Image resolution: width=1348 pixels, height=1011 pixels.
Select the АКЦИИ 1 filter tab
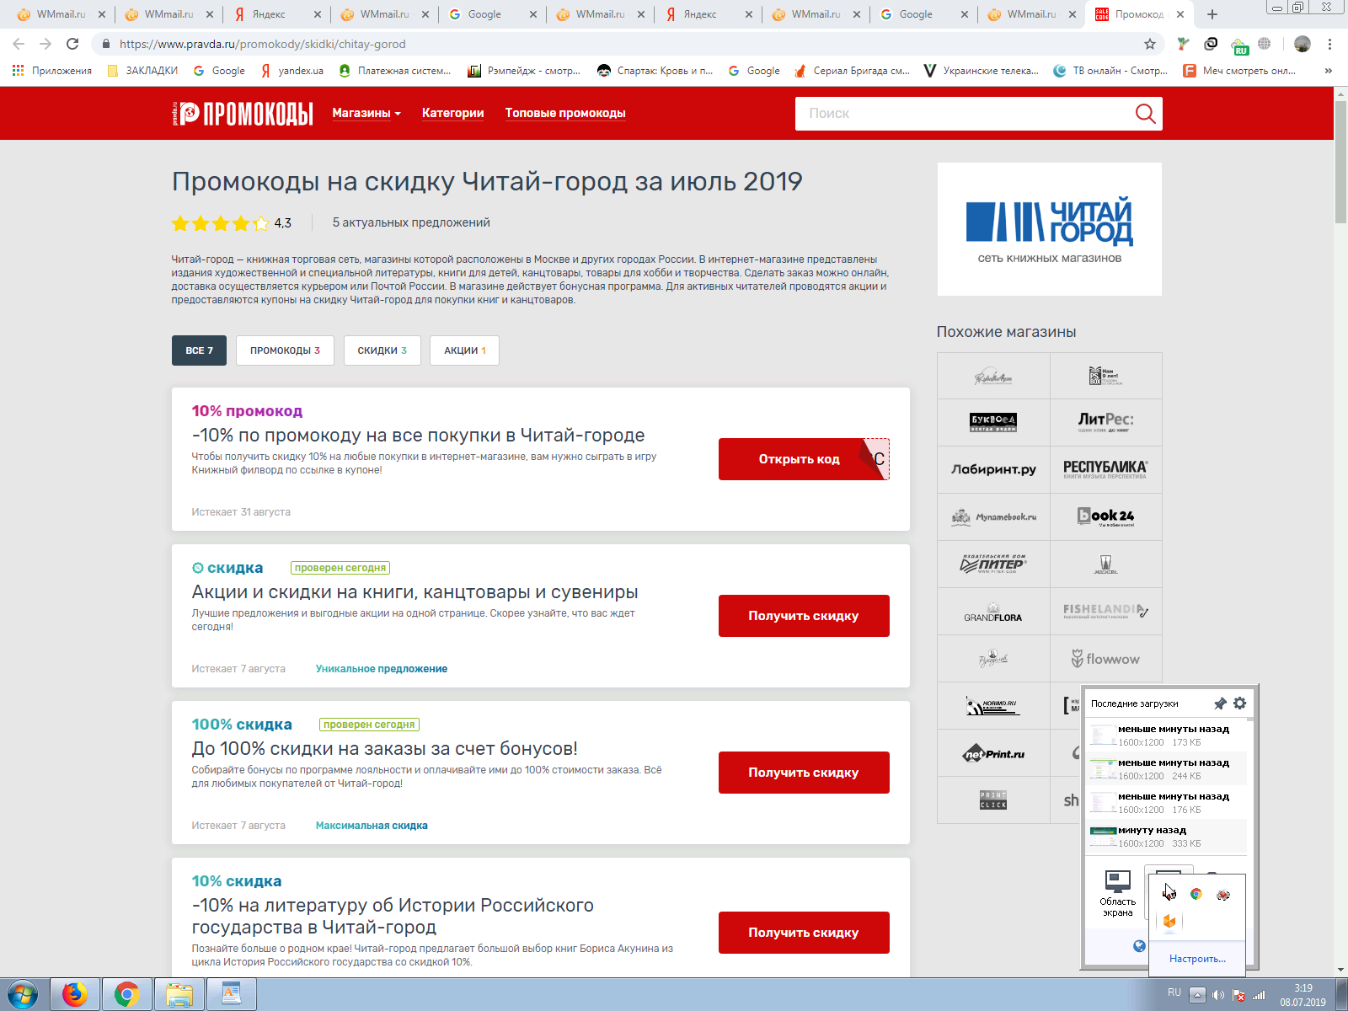click(465, 350)
